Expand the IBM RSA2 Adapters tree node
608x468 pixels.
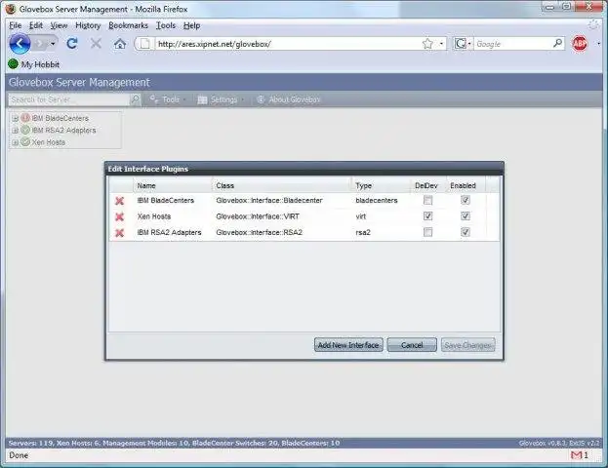[15, 131]
